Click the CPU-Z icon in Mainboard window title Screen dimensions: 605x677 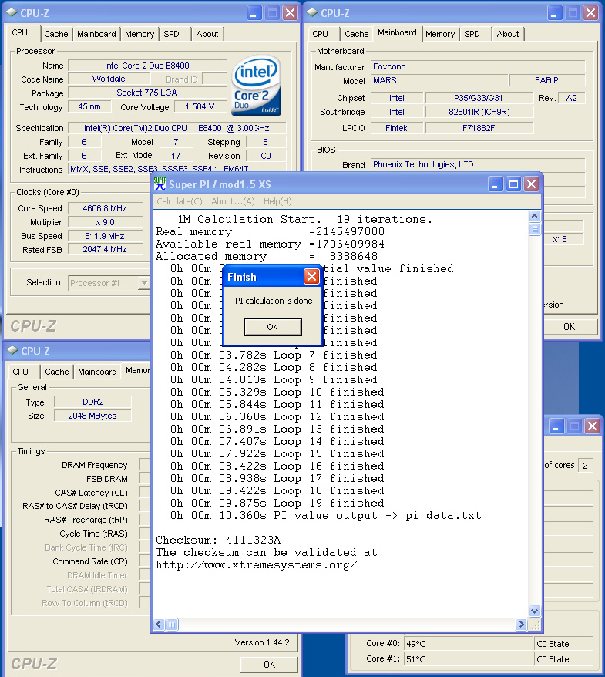coord(312,13)
